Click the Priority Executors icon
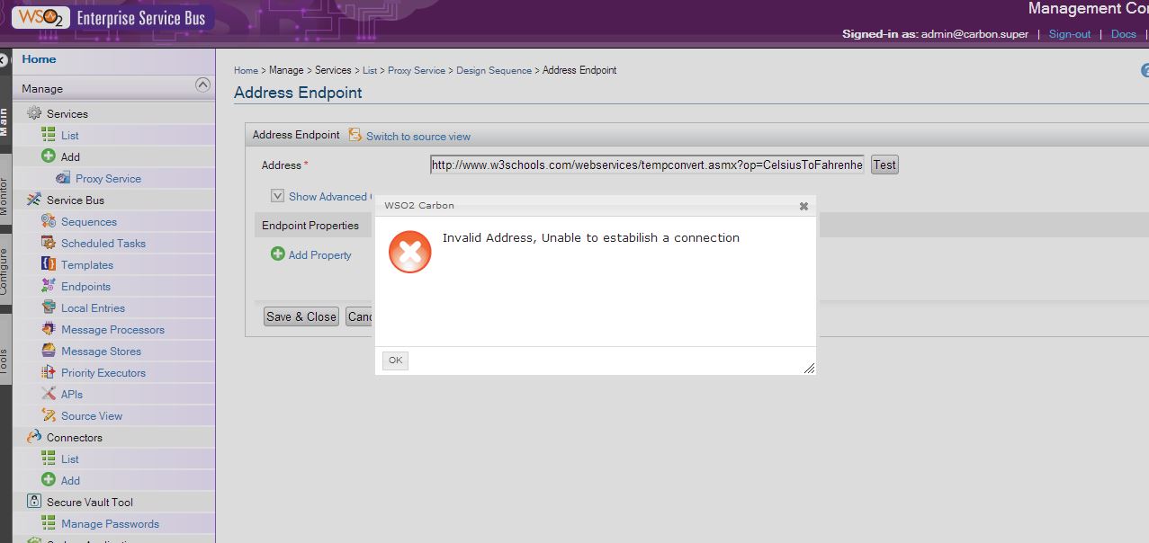This screenshot has width=1149, height=543. point(49,372)
